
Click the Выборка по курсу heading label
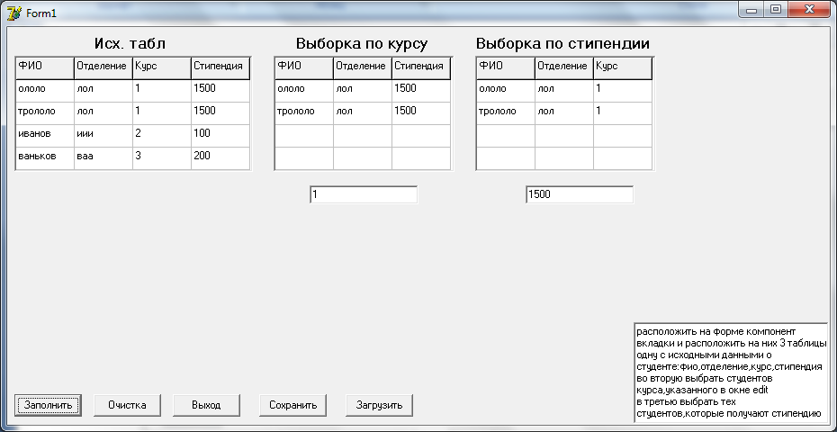pyautogui.click(x=362, y=44)
